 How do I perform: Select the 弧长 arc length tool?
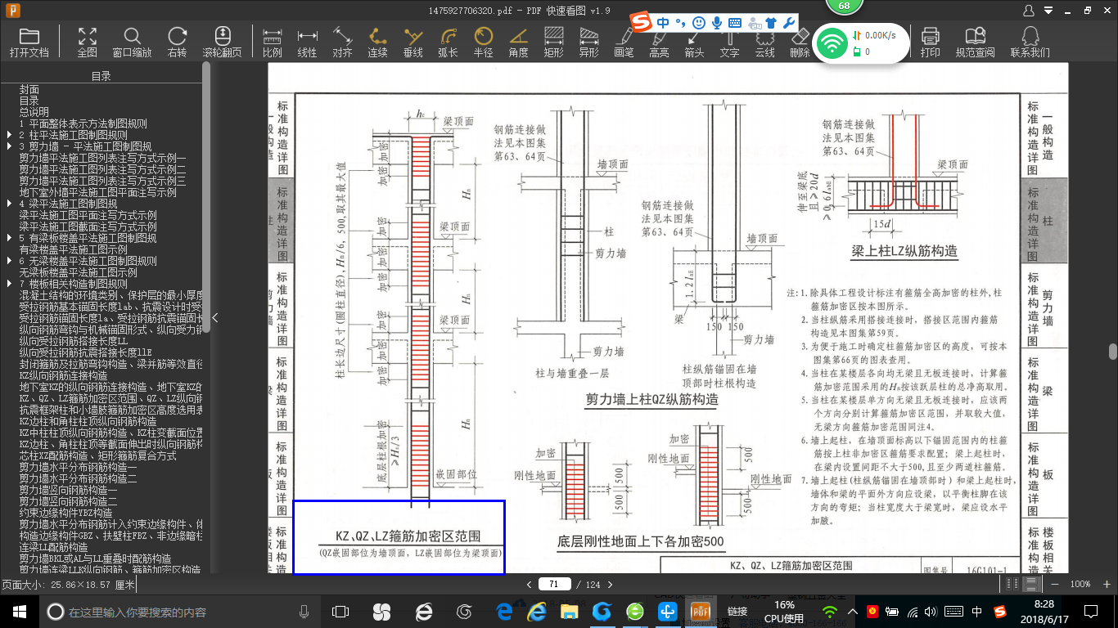point(449,43)
